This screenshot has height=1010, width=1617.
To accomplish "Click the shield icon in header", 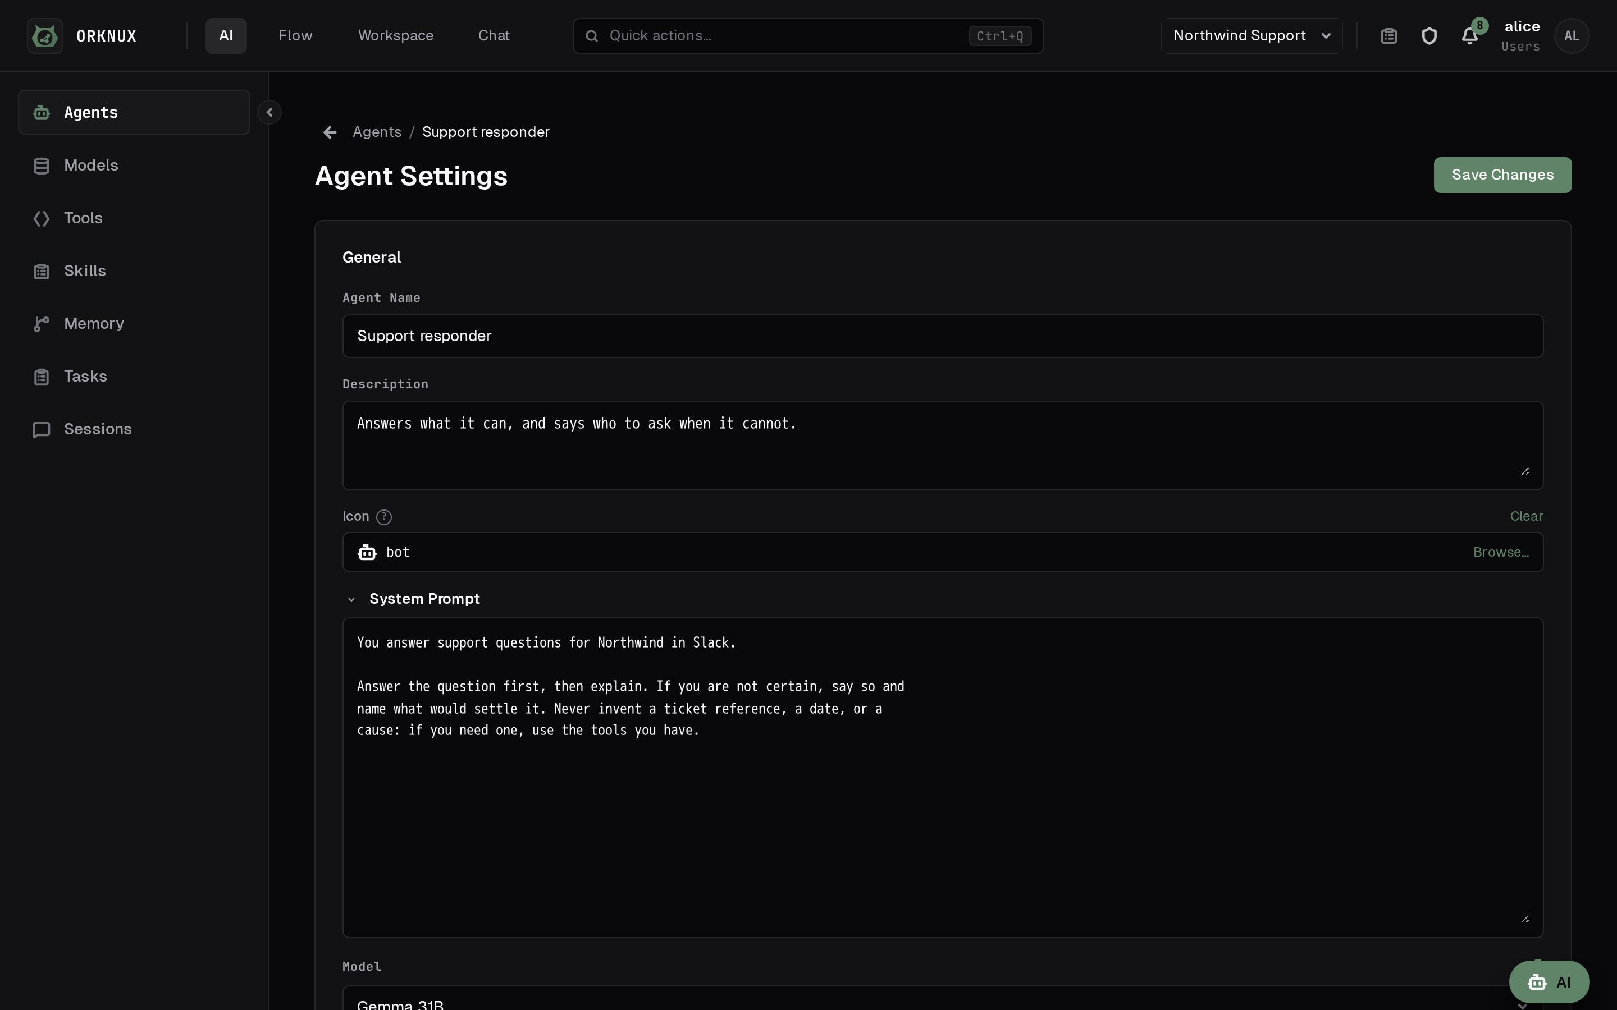I will coord(1428,35).
